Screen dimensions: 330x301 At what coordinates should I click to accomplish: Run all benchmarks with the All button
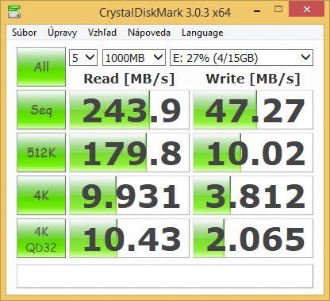tap(41, 67)
